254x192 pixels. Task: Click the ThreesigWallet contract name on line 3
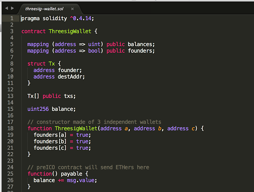[70, 31]
